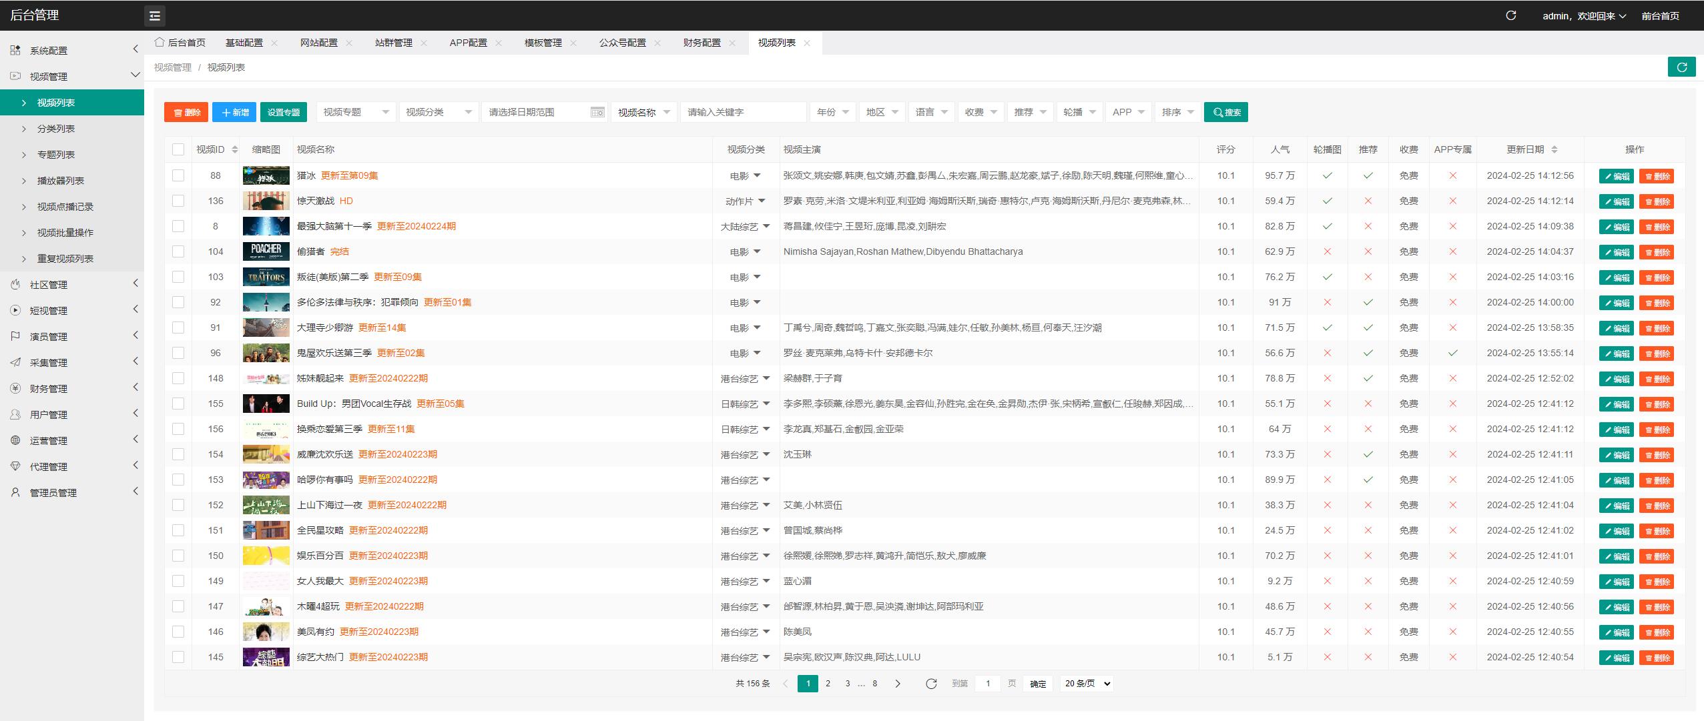Click the 管理员管理 person icon

click(15, 492)
